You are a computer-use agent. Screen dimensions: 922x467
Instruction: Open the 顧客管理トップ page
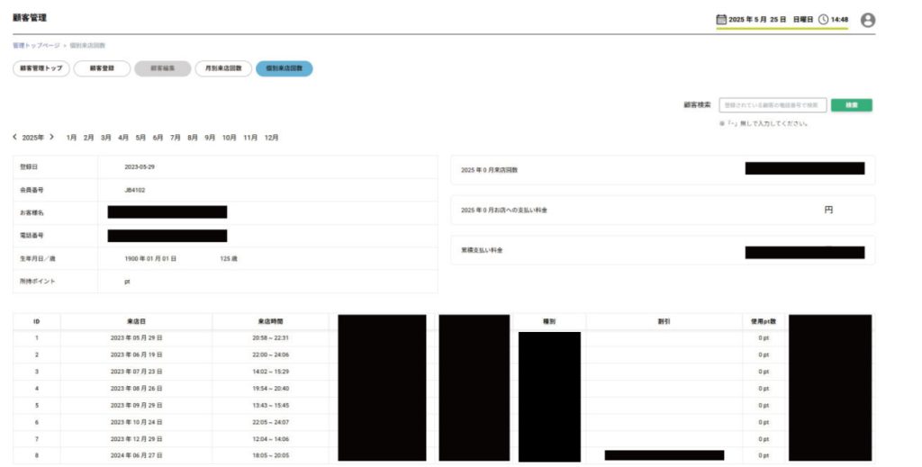41,68
